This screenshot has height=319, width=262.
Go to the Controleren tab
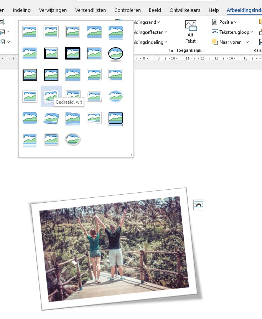(127, 10)
